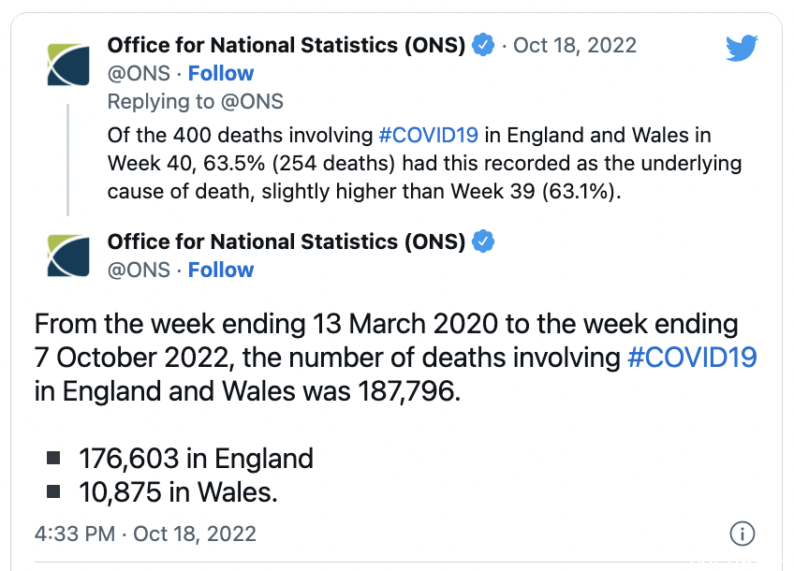Image resolution: width=794 pixels, height=571 pixels.
Task: Click the Week 40 deaths reply text
Action: click(x=424, y=164)
